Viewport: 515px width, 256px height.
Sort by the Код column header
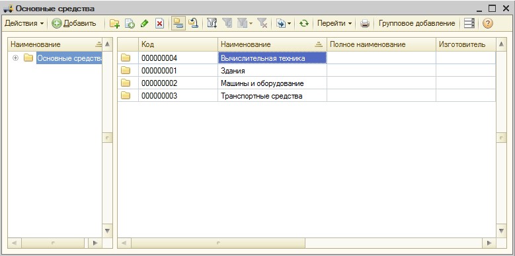click(x=178, y=44)
